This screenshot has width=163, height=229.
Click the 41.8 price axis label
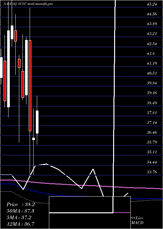(x=151, y=53)
